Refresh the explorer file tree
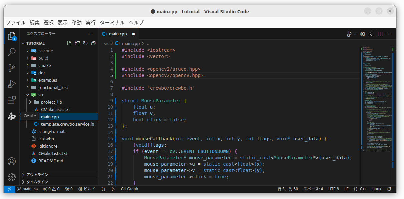The height and width of the screenshot is (199, 404). 85,43
